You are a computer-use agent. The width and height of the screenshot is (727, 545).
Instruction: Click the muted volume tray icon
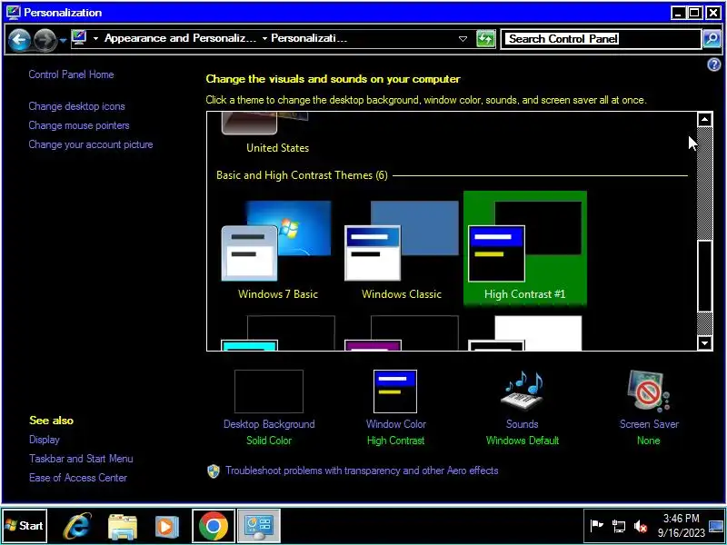pyautogui.click(x=641, y=526)
